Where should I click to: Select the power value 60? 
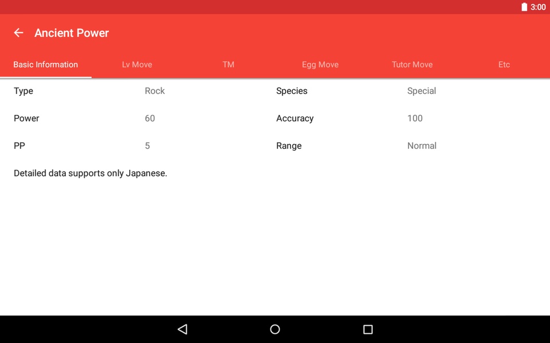150,118
